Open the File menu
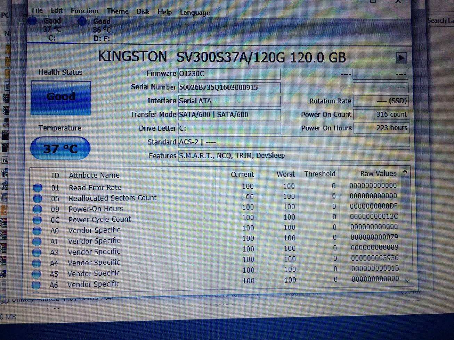 point(37,10)
